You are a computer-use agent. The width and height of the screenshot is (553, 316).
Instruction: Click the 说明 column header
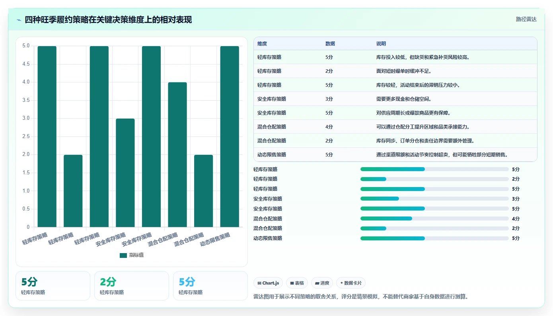tap(381, 44)
